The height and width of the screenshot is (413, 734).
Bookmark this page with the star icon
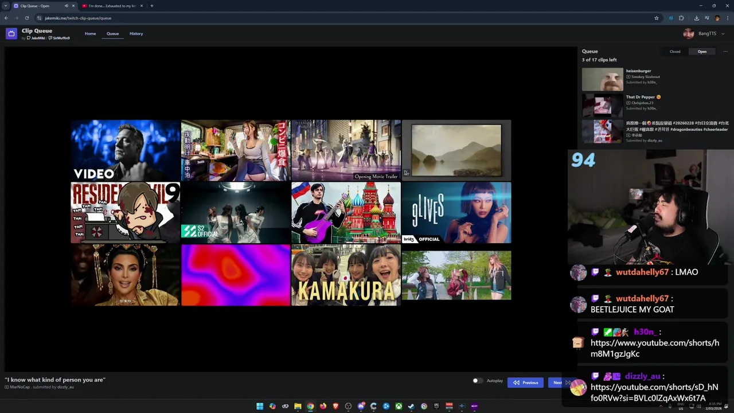click(x=657, y=18)
